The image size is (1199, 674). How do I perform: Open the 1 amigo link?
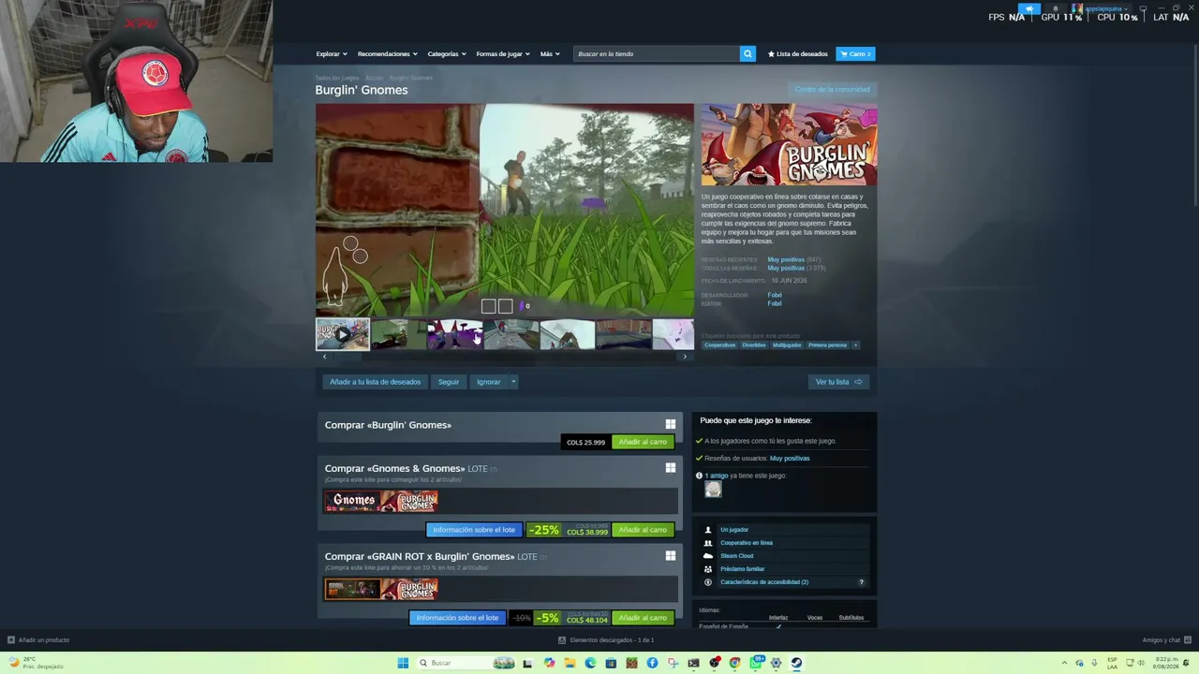click(717, 476)
